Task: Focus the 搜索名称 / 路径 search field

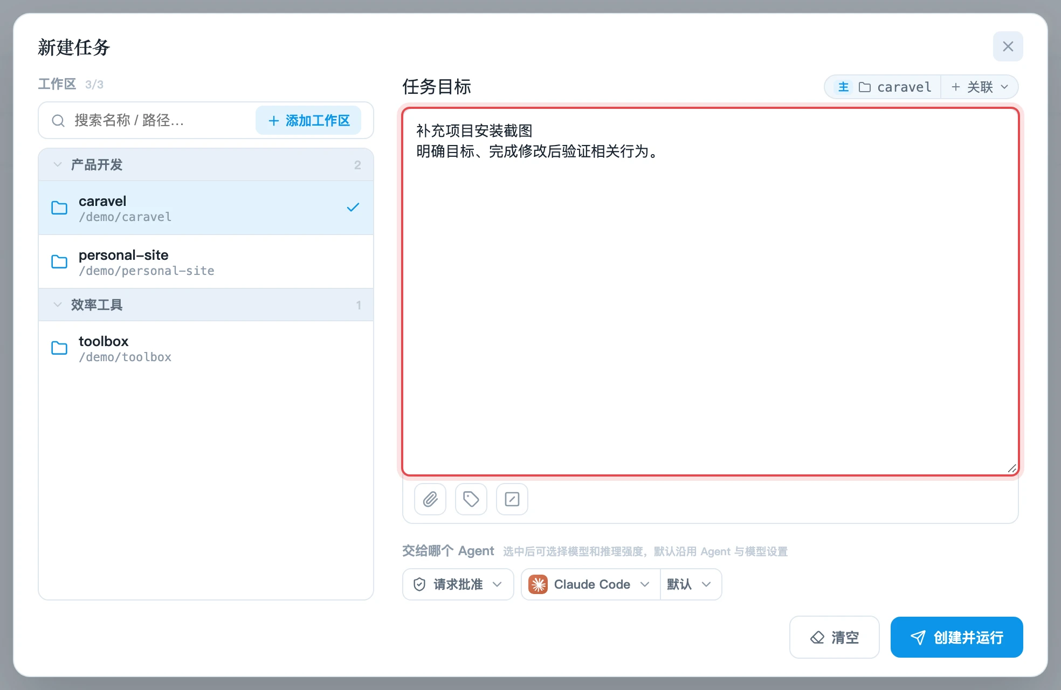Action: pyautogui.click(x=162, y=120)
